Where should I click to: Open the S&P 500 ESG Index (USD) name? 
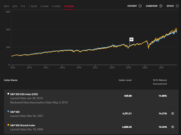pyautogui.click(x=24, y=94)
